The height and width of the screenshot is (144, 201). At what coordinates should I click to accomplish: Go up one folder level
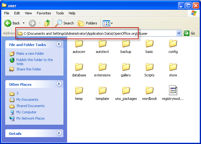click(47, 23)
